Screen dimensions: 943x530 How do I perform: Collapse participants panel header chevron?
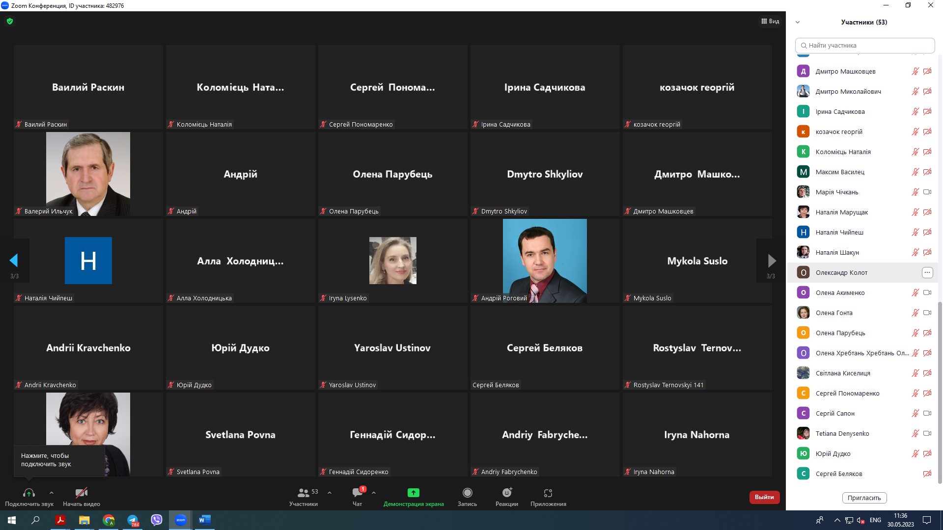tap(798, 22)
